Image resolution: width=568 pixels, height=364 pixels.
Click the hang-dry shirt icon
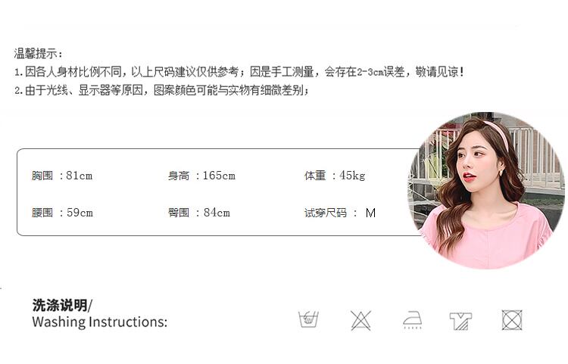(x=460, y=321)
